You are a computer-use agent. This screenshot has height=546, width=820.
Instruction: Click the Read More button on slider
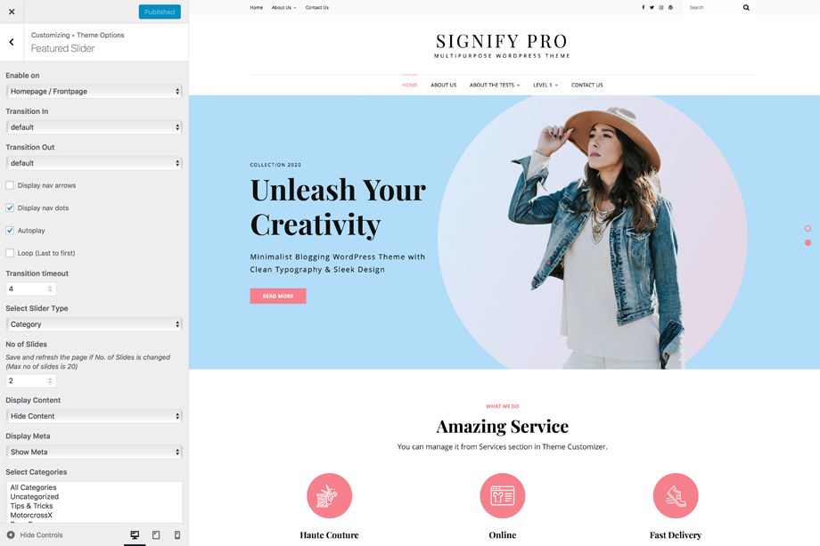pyautogui.click(x=278, y=296)
